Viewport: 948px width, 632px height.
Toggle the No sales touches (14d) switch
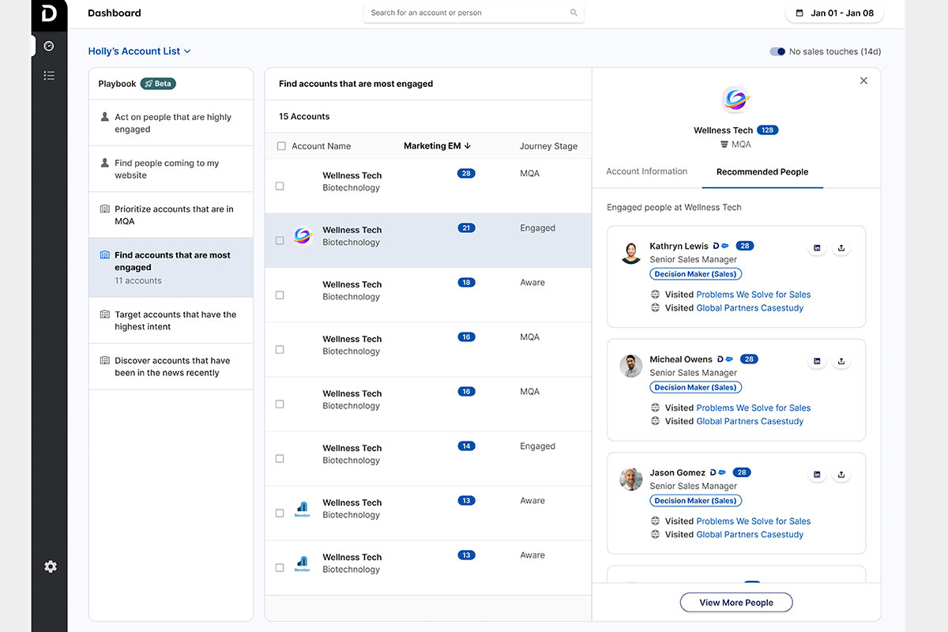(x=777, y=51)
